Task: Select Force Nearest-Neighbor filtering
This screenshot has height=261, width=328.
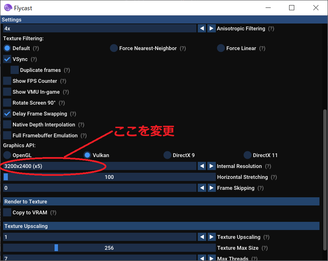Action: [x=114, y=48]
